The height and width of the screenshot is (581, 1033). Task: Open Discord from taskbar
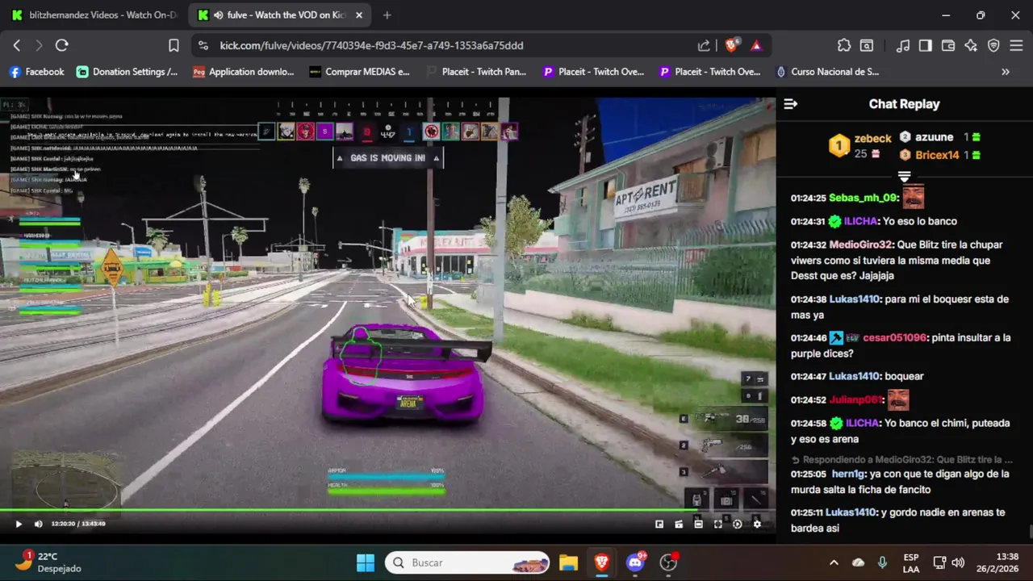(x=635, y=562)
